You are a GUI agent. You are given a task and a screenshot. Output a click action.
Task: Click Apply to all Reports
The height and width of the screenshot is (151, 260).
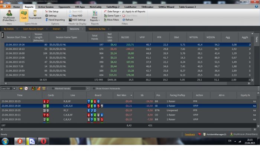pos(134,11)
